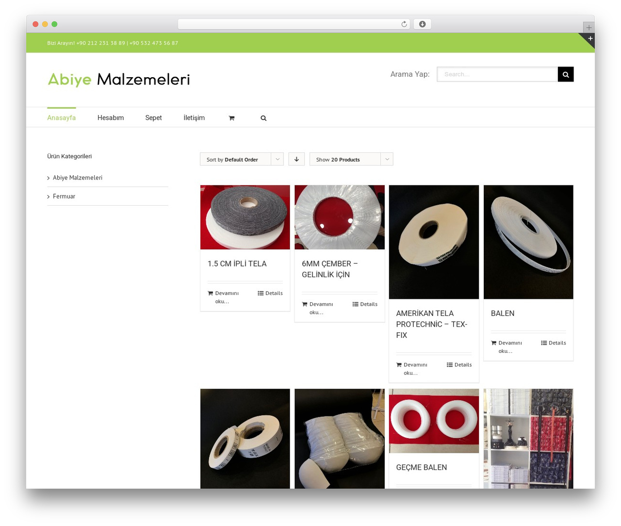
Task: Expand Fermuar category in sidebar
Action: click(64, 196)
